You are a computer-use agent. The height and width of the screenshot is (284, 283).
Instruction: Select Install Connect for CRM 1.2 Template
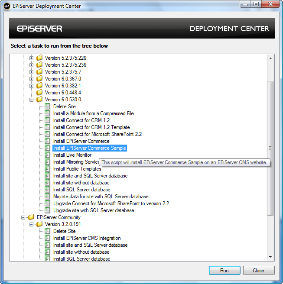click(x=91, y=127)
